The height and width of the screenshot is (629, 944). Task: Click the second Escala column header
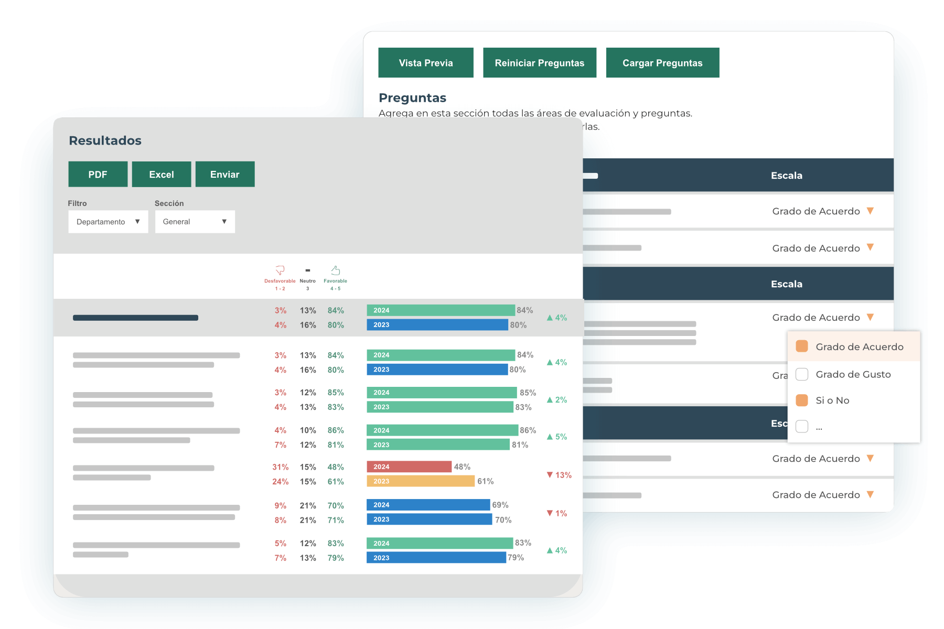coord(787,284)
